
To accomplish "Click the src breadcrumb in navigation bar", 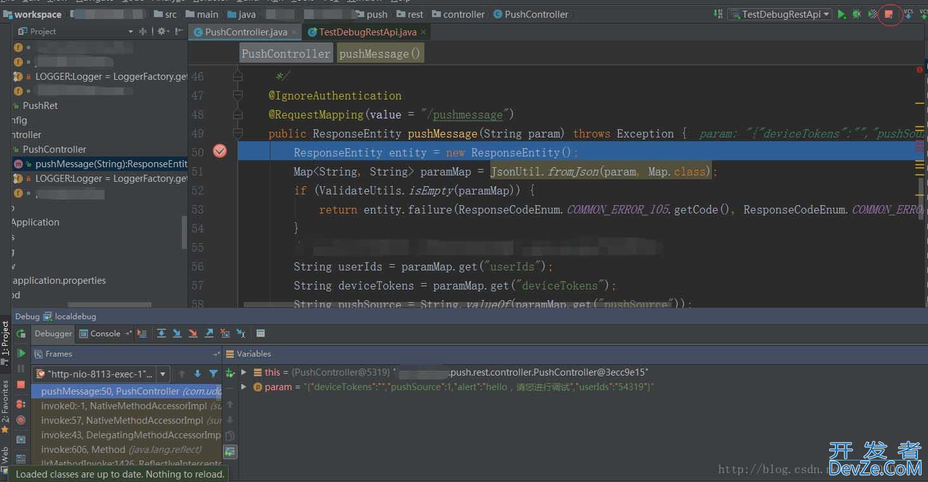I will [165, 14].
